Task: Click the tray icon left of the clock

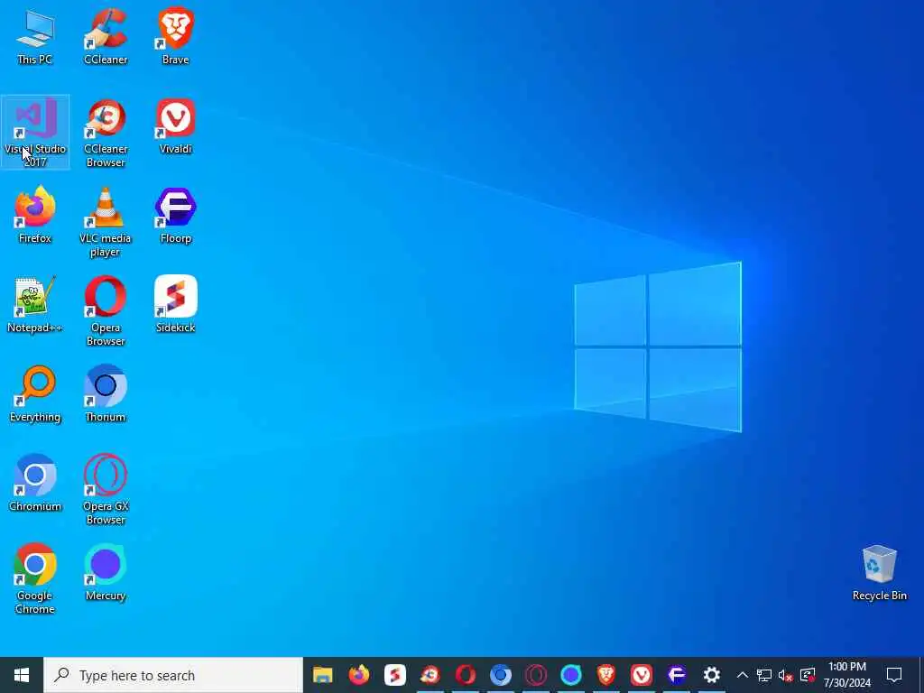Action: click(808, 675)
